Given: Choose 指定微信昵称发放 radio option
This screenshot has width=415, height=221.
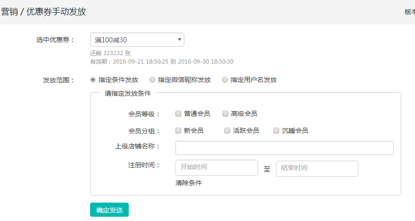Looking at the screenshot, I should pyautogui.click(x=152, y=80).
